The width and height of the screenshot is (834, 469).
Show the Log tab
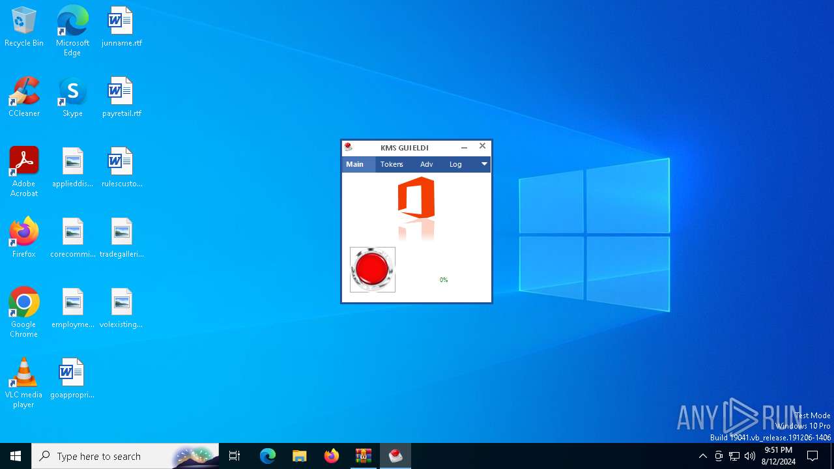pyautogui.click(x=455, y=164)
